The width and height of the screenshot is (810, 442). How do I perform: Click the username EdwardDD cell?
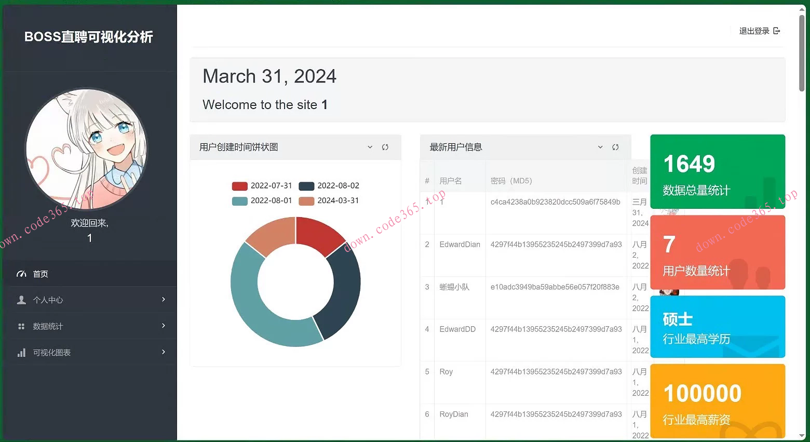coord(457,329)
